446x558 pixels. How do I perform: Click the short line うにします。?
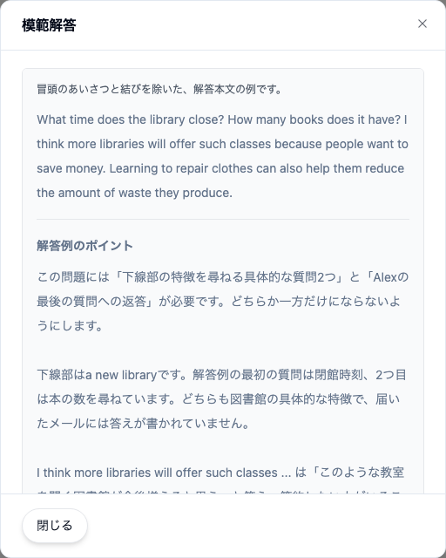(x=70, y=325)
